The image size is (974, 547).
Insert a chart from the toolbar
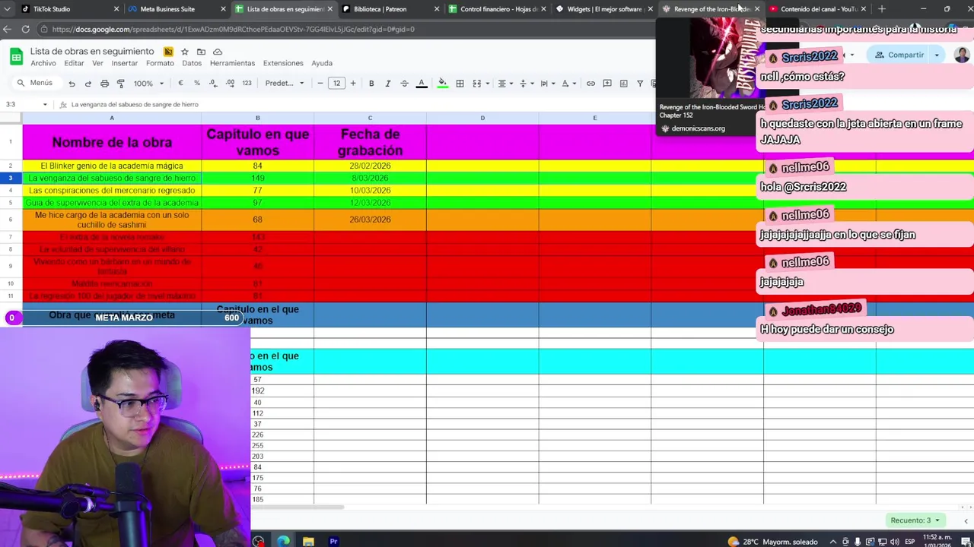624,84
